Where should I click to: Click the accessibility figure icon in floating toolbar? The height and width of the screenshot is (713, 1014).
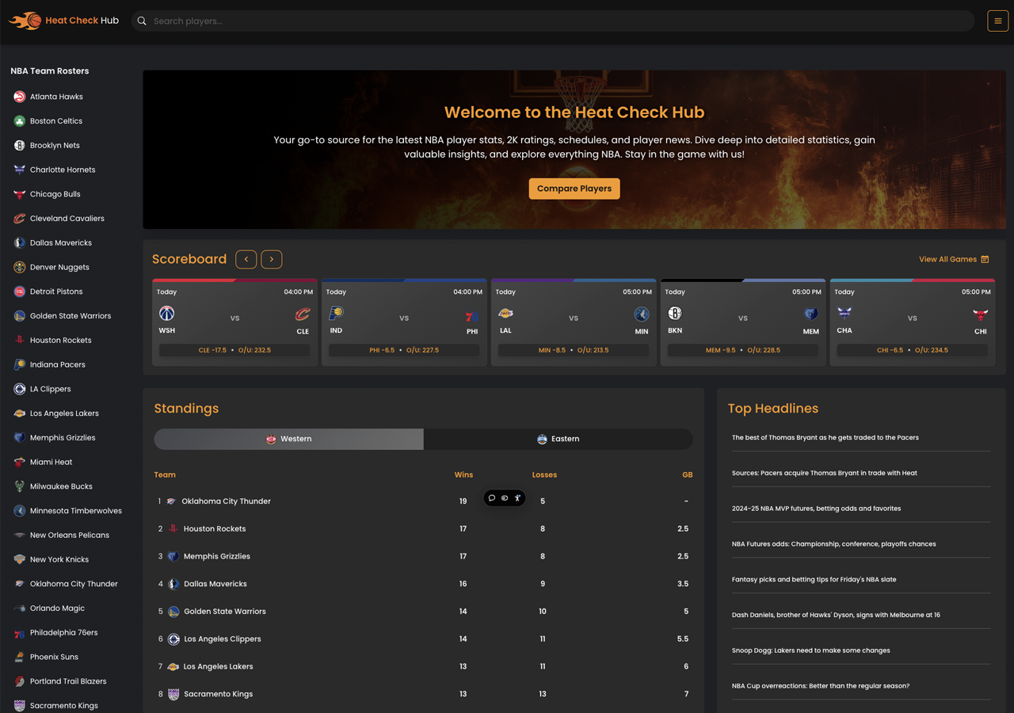[517, 498]
